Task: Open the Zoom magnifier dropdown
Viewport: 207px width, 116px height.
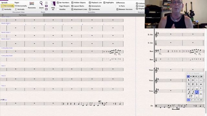Action: [41, 5]
